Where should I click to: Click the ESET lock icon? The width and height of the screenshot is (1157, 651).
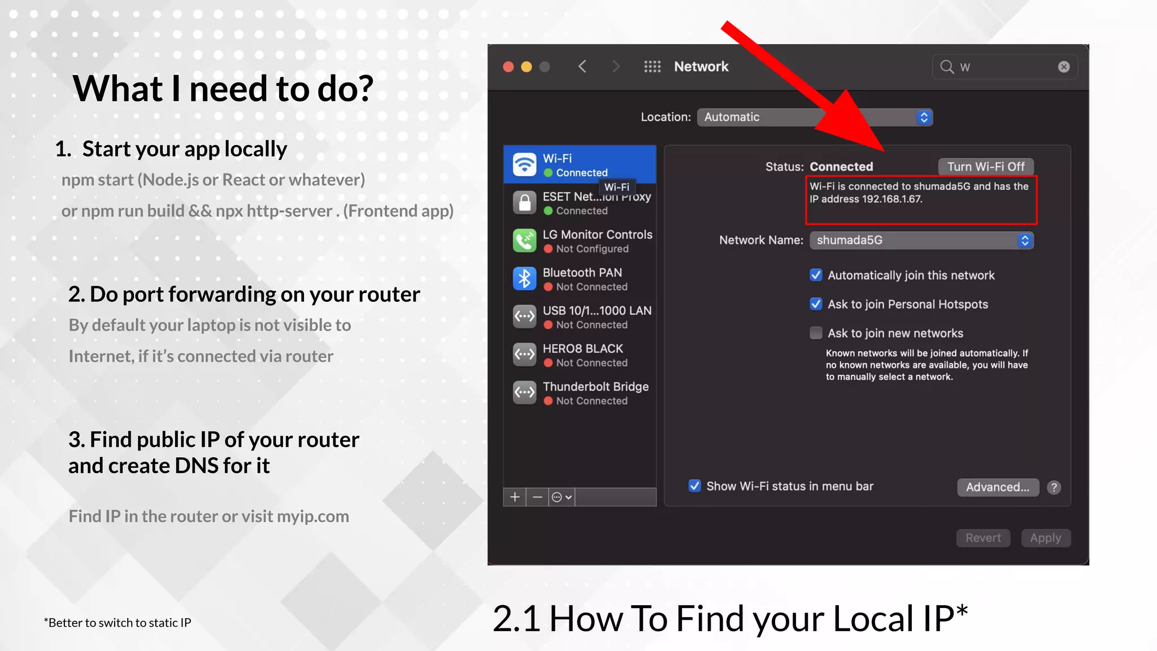524,202
